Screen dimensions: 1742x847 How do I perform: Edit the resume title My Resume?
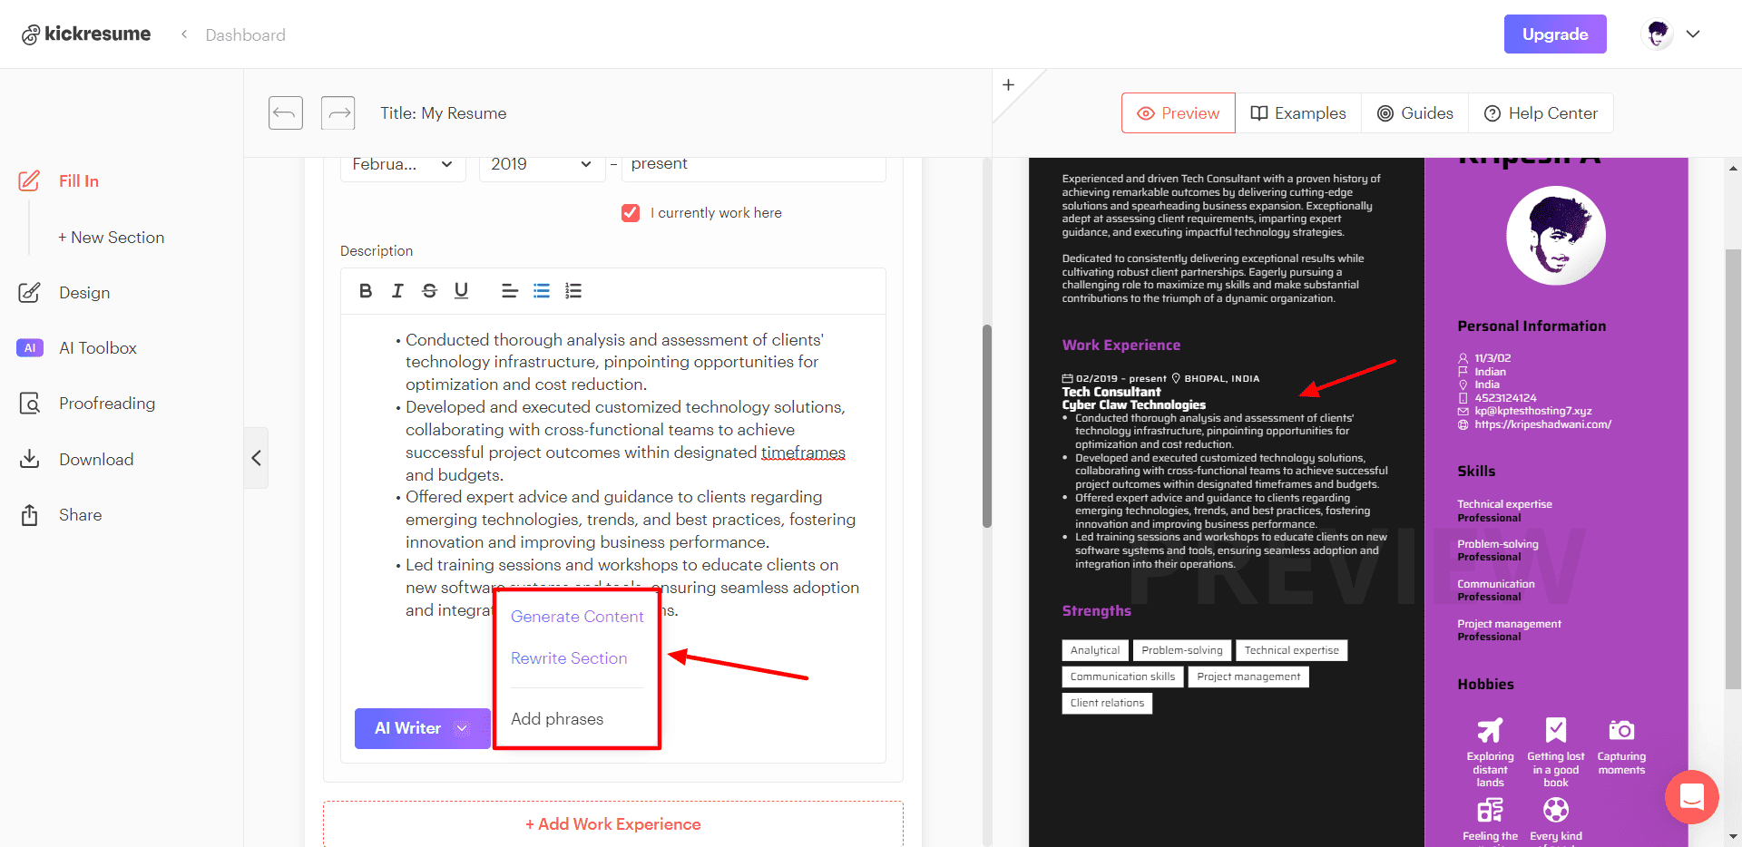point(444,113)
